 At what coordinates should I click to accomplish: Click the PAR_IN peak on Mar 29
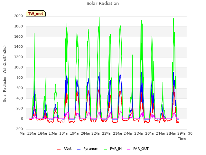tap(173, 19)
